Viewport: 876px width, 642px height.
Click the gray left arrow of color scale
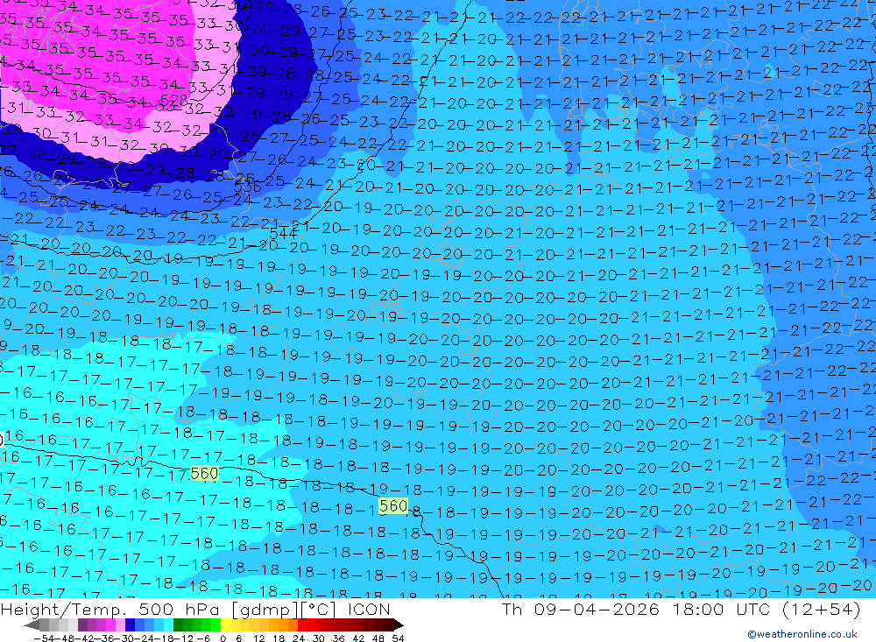pyautogui.click(x=32, y=624)
